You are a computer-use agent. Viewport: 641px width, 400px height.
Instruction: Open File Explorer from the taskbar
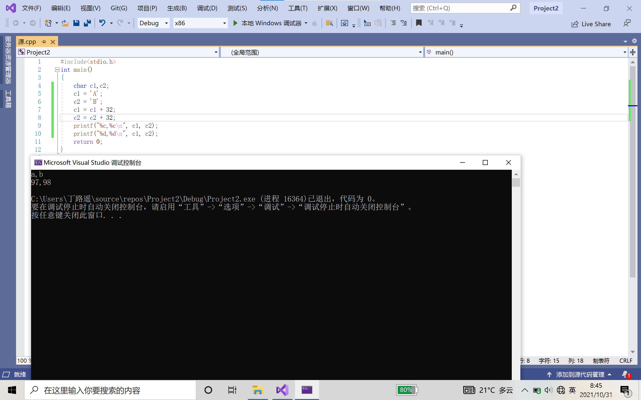click(x=257, y=390)
